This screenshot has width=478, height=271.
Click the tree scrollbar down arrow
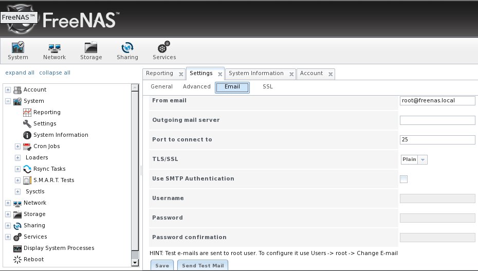pyautogui.click(x=135, y=262)
